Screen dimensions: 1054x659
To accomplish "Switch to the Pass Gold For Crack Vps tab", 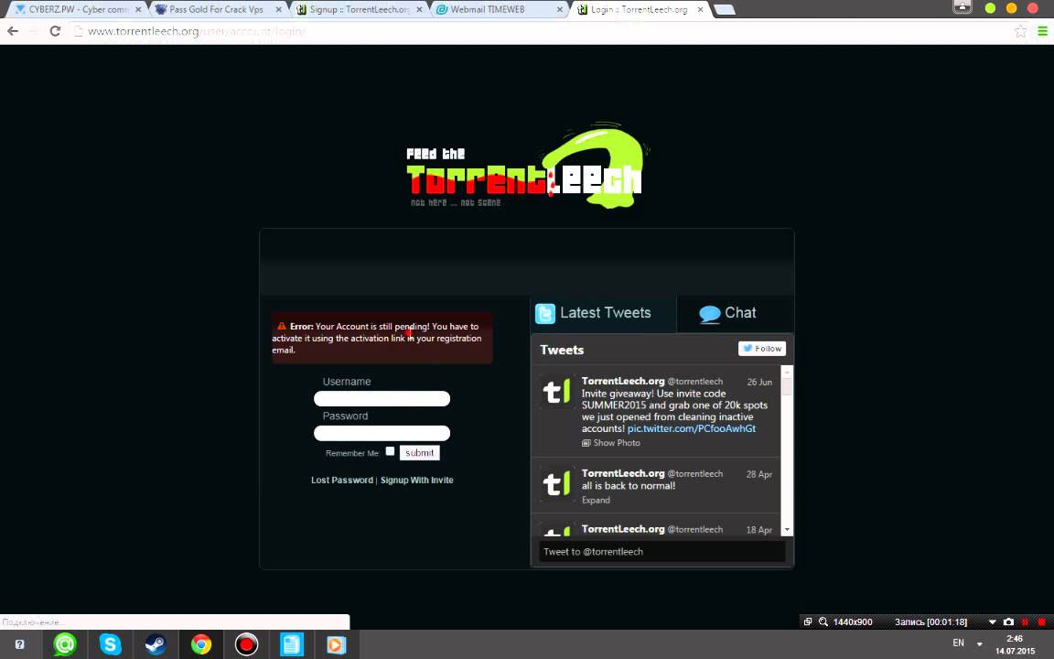I will click(x=215, y=9).
